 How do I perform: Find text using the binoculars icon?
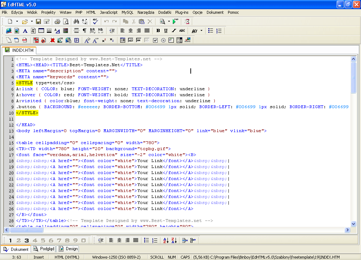pos(76,21)
